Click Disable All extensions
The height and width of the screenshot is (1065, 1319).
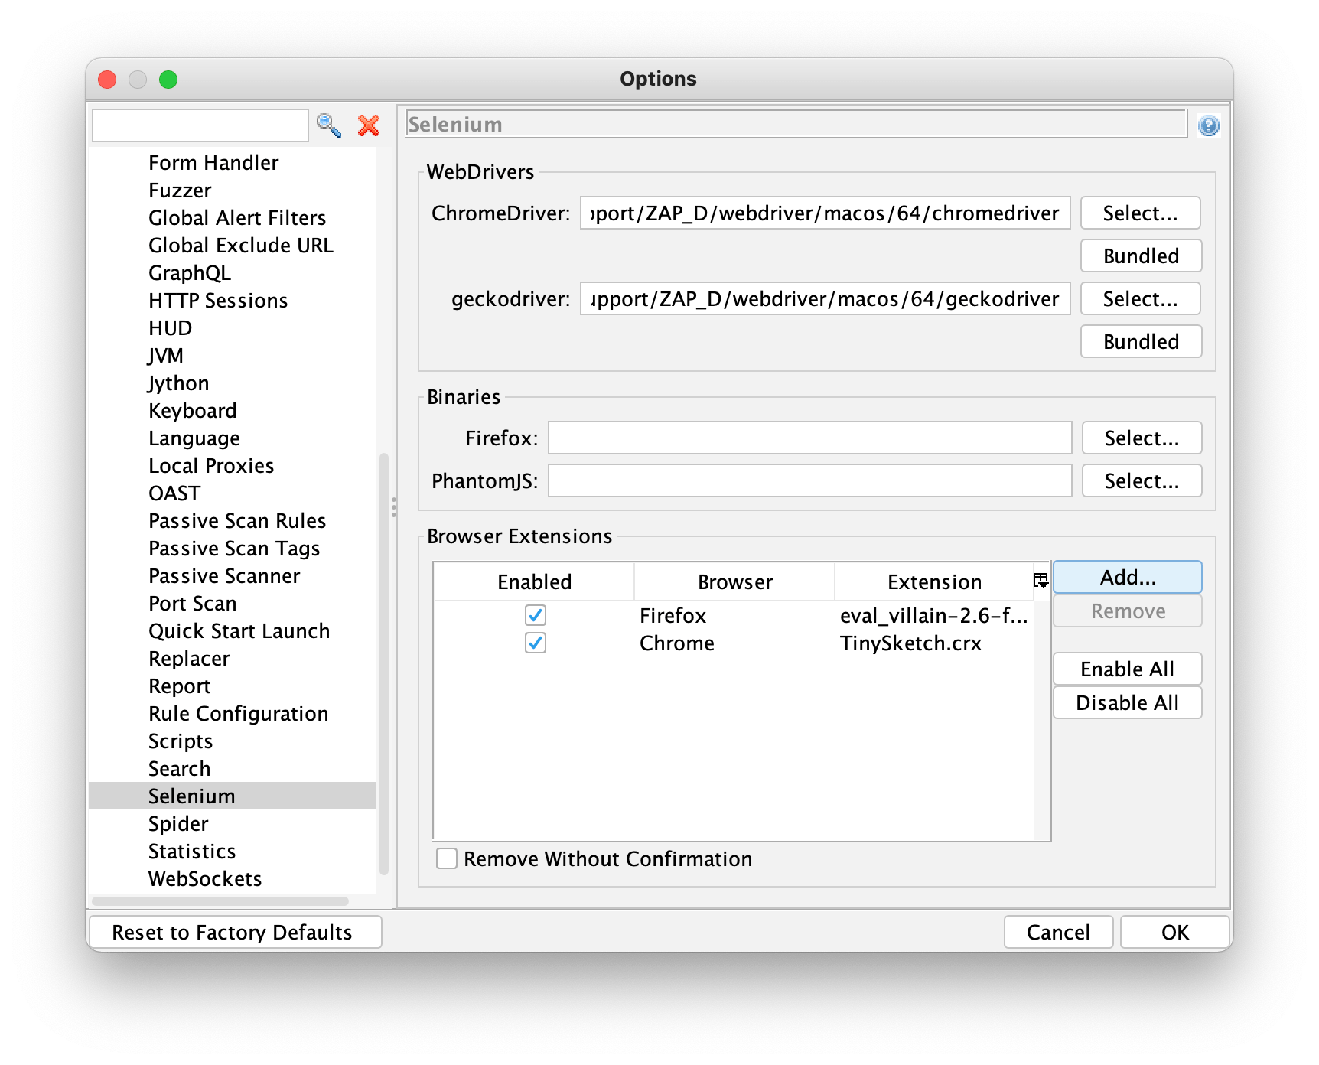[x=1126, y=702]
